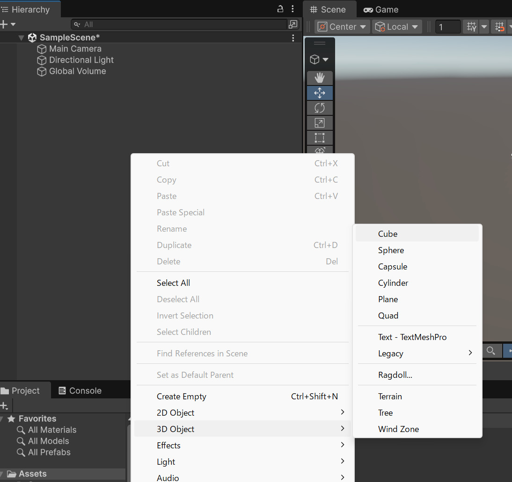512x482 pixels.
Task: Toggle the Hierarchy panel lock
Action: pyautogui.click(x=280, y=9)
